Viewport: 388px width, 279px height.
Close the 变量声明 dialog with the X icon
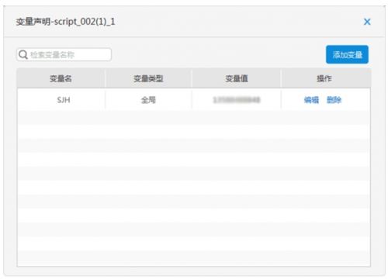pos(367,22)
